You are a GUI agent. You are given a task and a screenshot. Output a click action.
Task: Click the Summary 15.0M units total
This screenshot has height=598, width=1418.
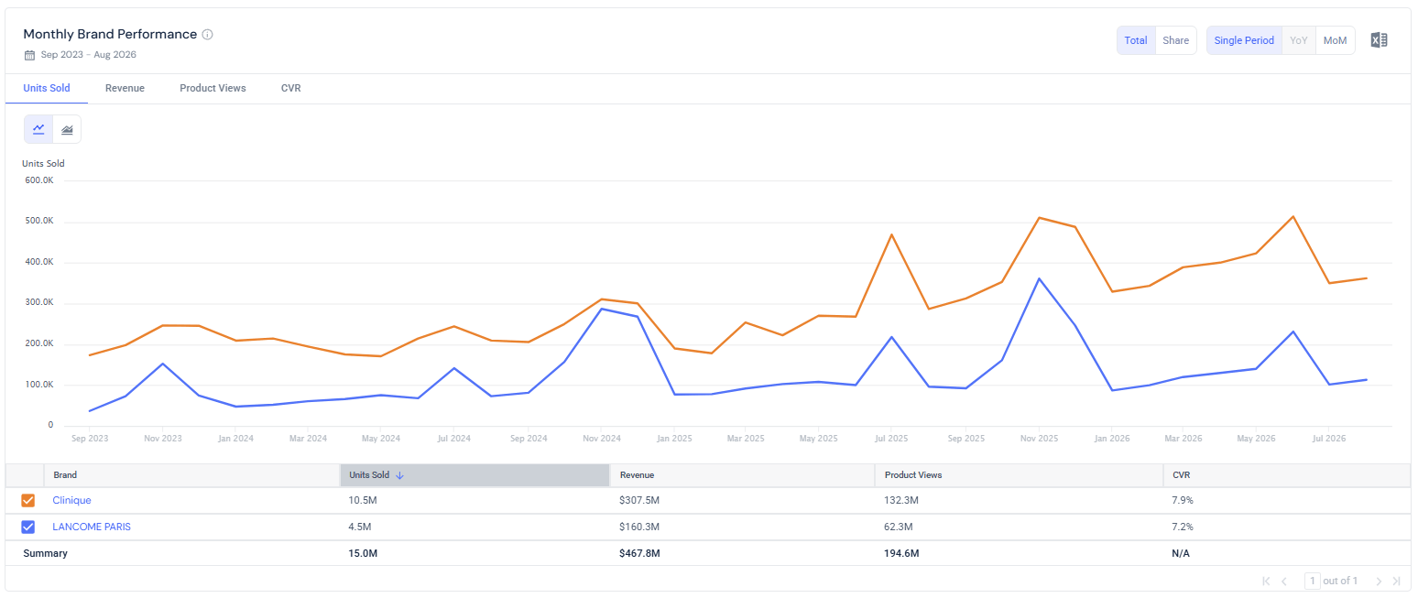(x=361, y=553)
